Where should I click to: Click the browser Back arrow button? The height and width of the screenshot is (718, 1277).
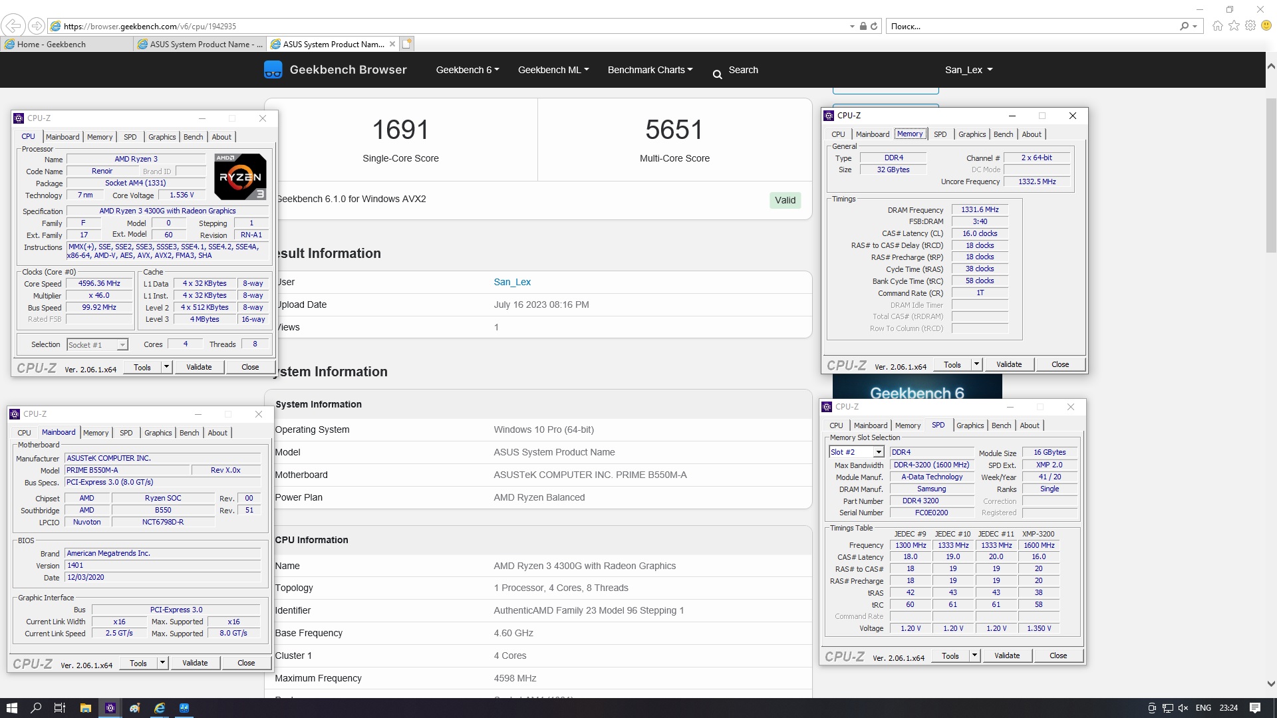click(13, 26)
